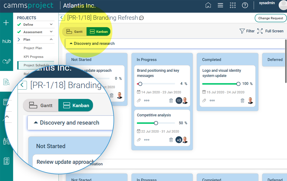Click the Filter funnel icon
Viewport: 287px width, 181px height.
tap(242, 31)
